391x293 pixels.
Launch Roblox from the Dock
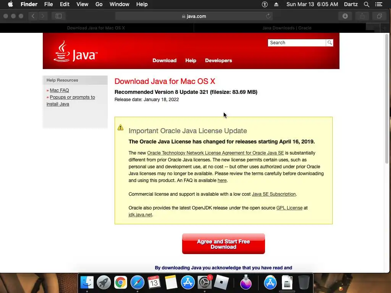click(221, 282)
